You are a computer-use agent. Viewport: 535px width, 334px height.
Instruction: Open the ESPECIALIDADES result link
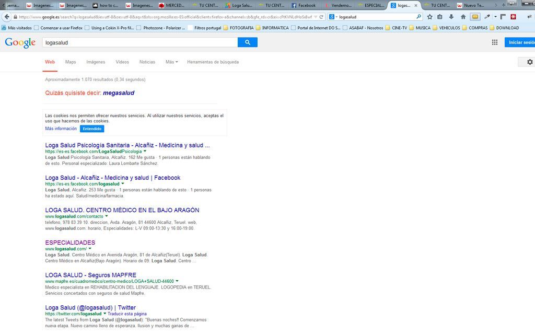(70, 243)
